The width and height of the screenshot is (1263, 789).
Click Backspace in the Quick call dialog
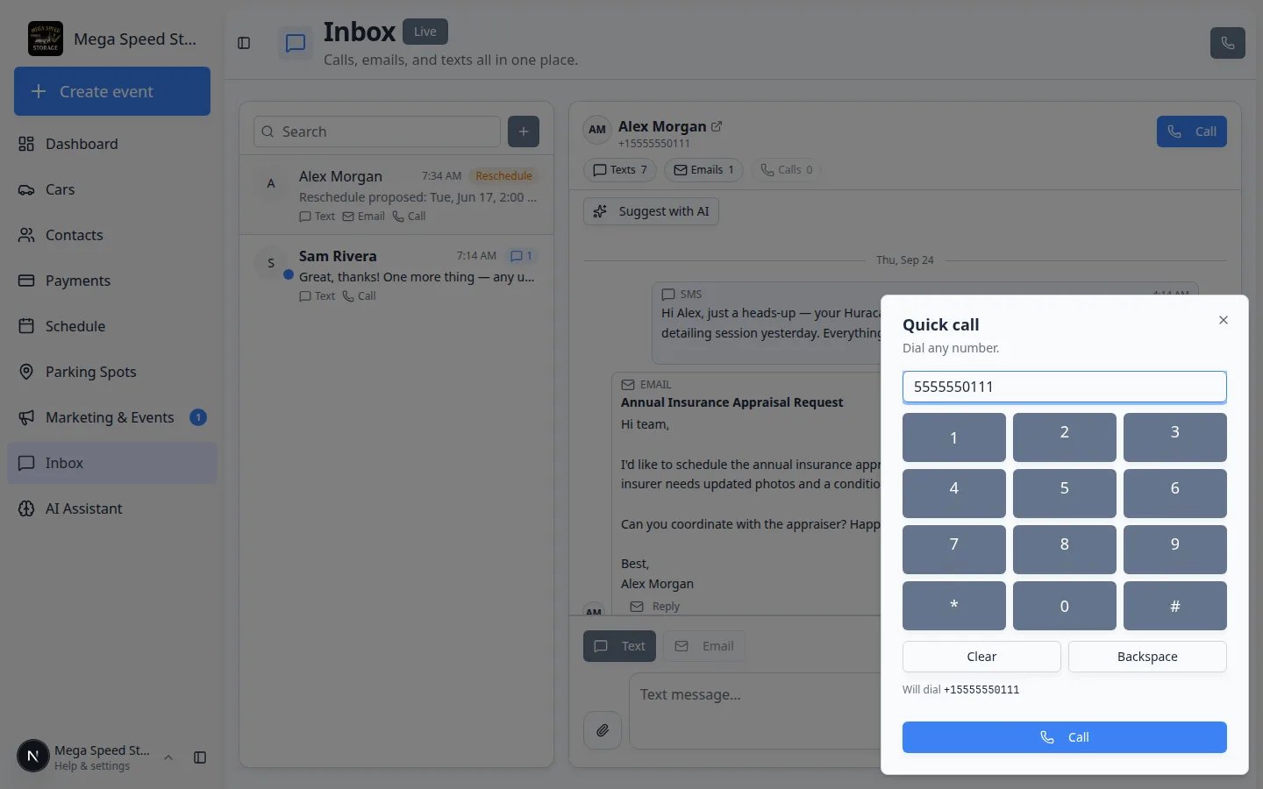tap(1147, 657)
